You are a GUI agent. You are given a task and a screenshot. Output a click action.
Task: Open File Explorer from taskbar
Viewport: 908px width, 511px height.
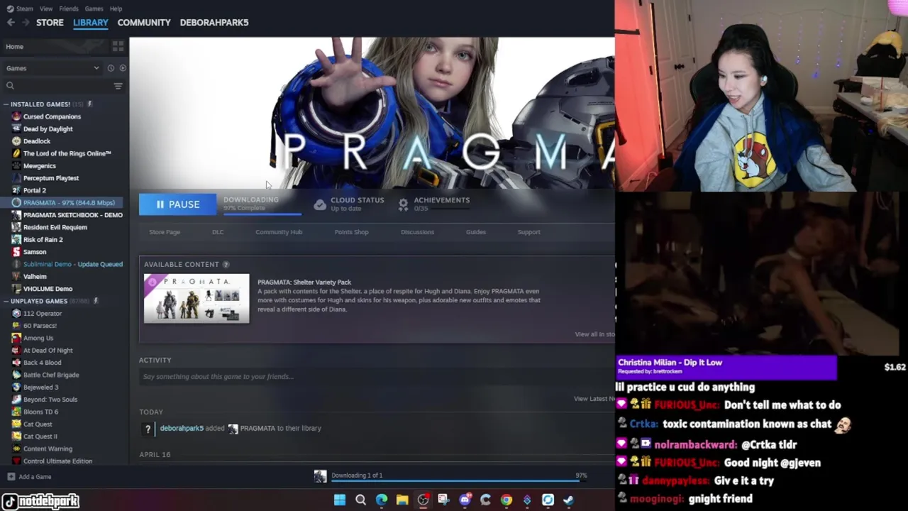pyautogui.click(x=402, y=500)
